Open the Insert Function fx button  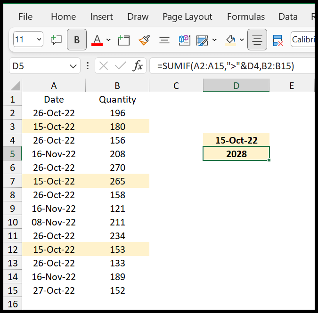pyautogui.click(x=138, y=66)
